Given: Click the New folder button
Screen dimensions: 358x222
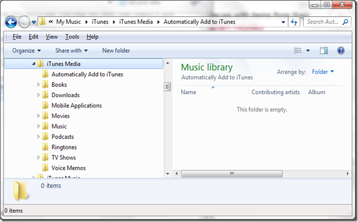Looking at the screenshot, I should click(116, 50).
